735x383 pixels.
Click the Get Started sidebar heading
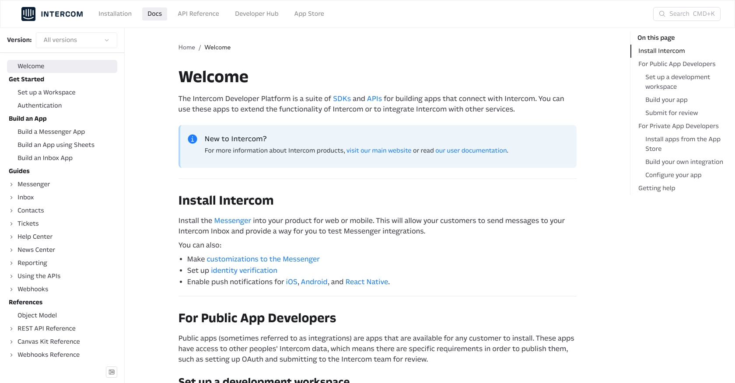coord(26,80)
